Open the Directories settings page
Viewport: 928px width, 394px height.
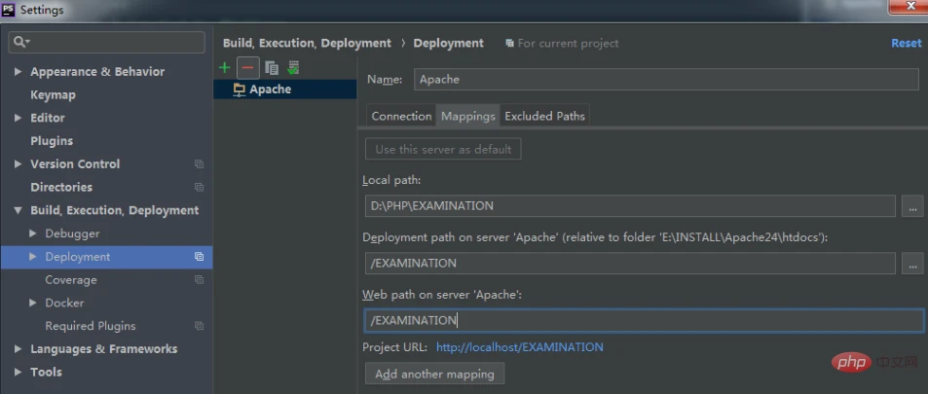tap(61, 187)
